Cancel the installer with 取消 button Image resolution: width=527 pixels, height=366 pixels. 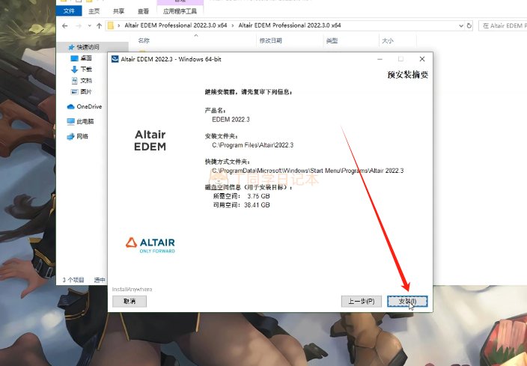point(130,301)
